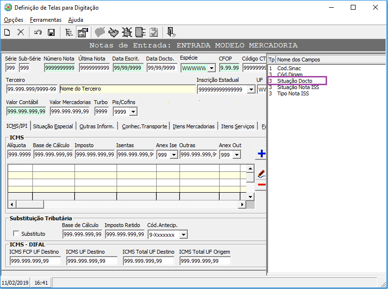Click the red minus remove row icon

coord(261,184)
